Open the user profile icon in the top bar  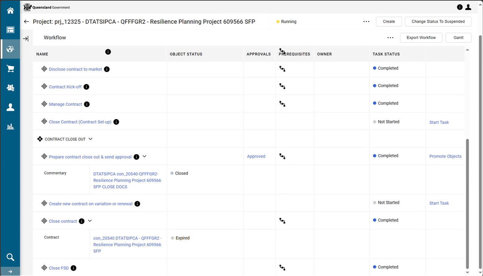468,7
